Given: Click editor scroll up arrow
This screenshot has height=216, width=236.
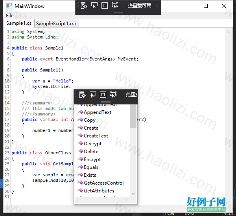Looking at the screenshot, I should tap(228, 32).
